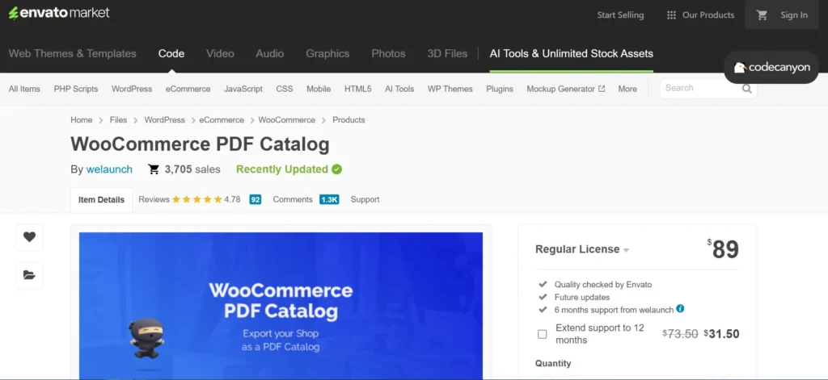
Task: Click the cart icon beside 3,705 sales
Action: click(x=154, y=169)
